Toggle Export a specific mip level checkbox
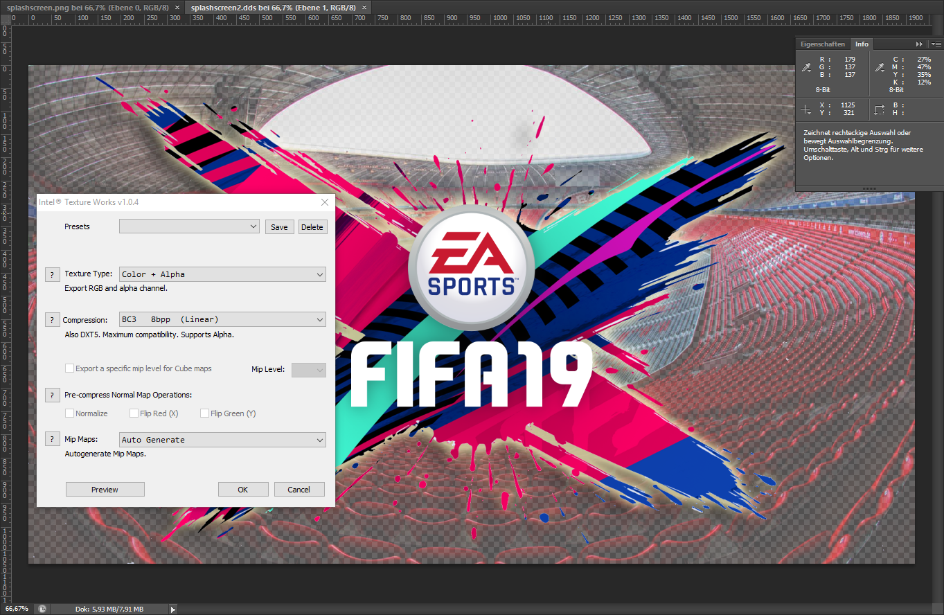The image size is (944, 615). (69, 368)
